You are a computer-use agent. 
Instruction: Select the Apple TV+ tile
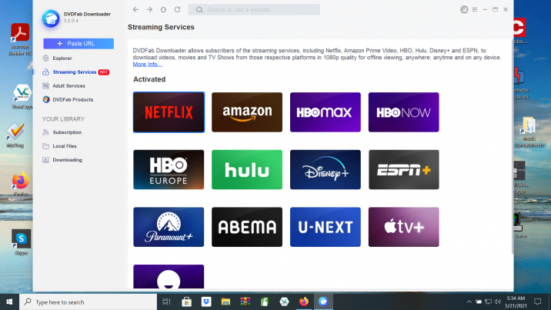coord(404,227)
